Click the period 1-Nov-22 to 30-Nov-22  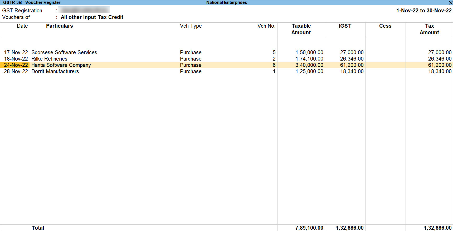(424, 11)
